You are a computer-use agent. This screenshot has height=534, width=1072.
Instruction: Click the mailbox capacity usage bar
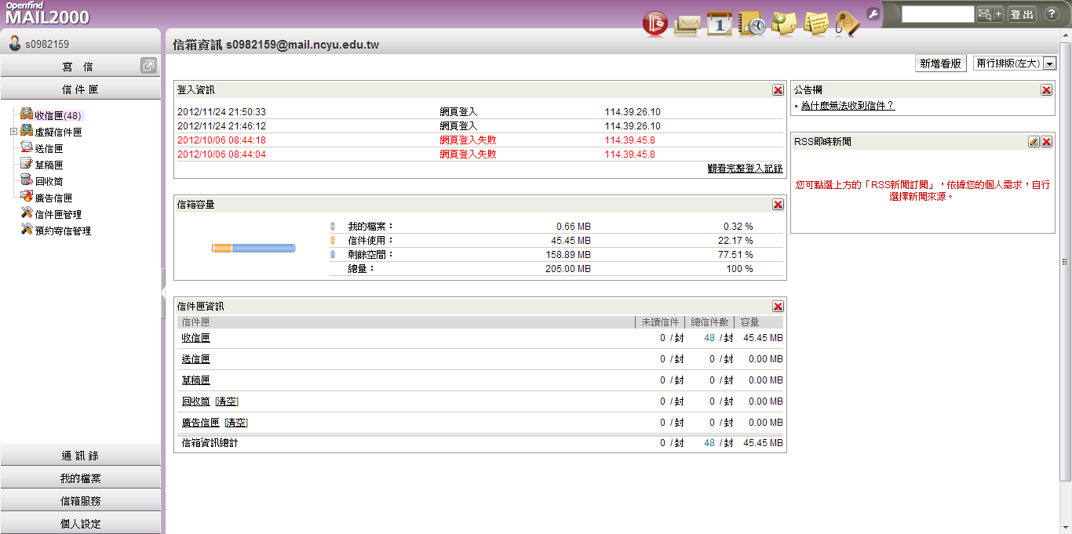(253, 249)
